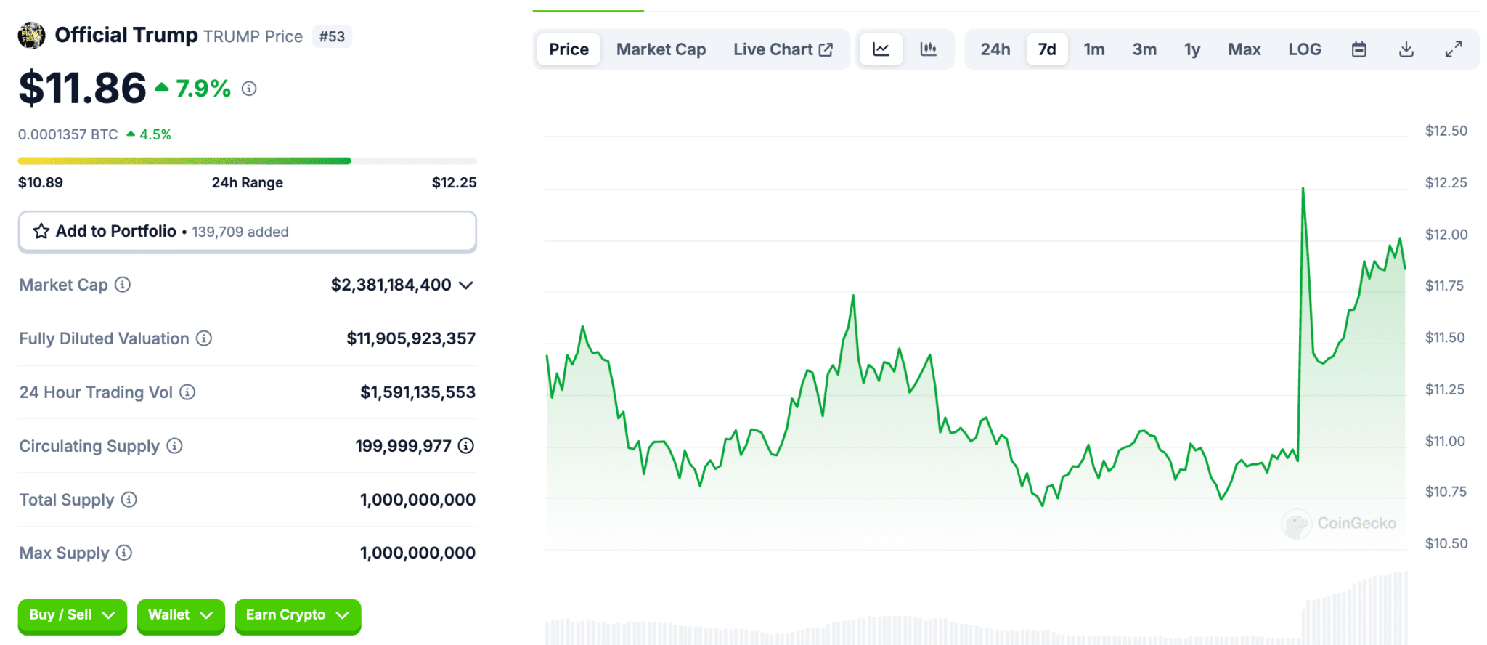Show 24 Hour Trading Vol info icon
This screenshot has width=1487, height=645.
point(187,392)
